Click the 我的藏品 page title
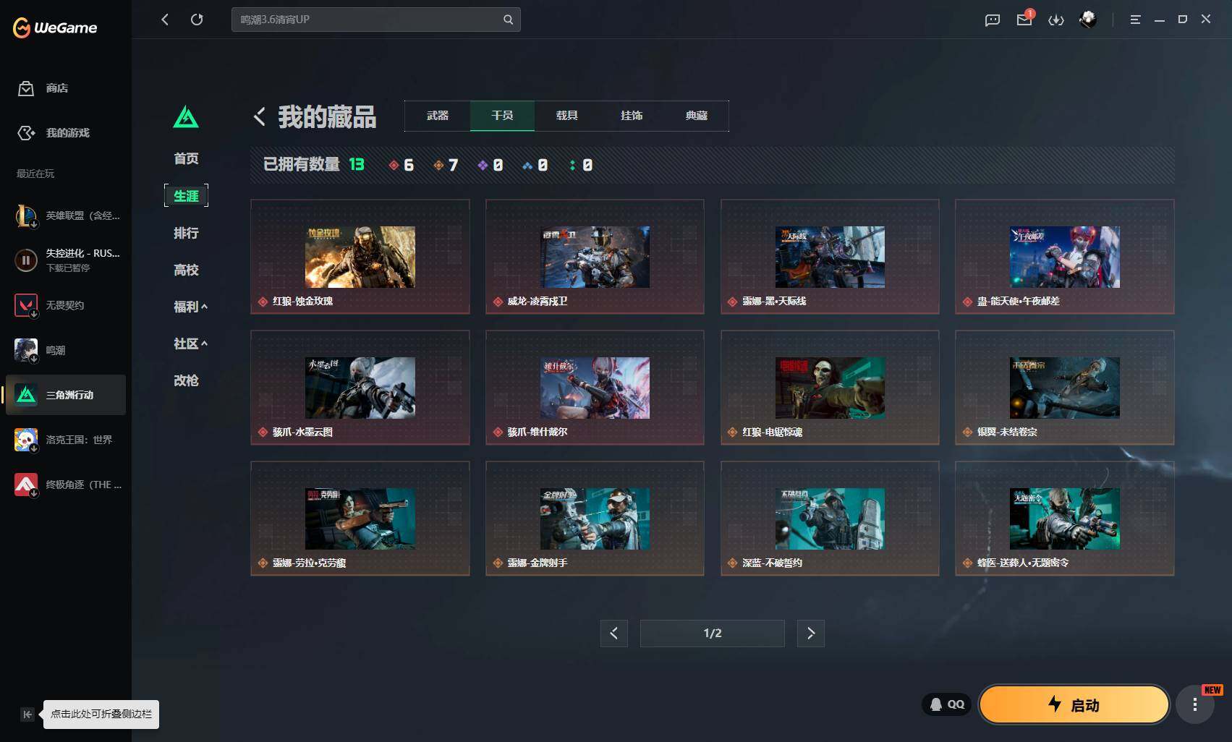This screenshot has width=1232, height=742. pyautogui.click(x=327, y=116)
